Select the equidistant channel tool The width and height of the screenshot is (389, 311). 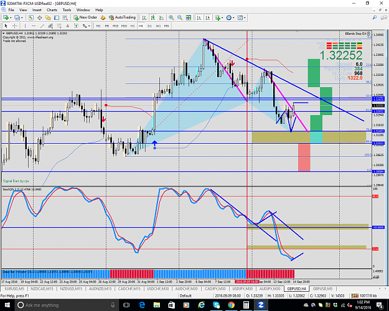pos(50,26)
